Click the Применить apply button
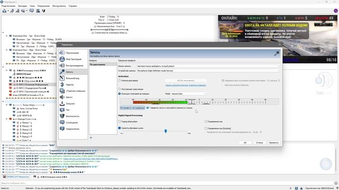Image resolution: width=339 pixels, height=190 pixels. click(274, 142)
